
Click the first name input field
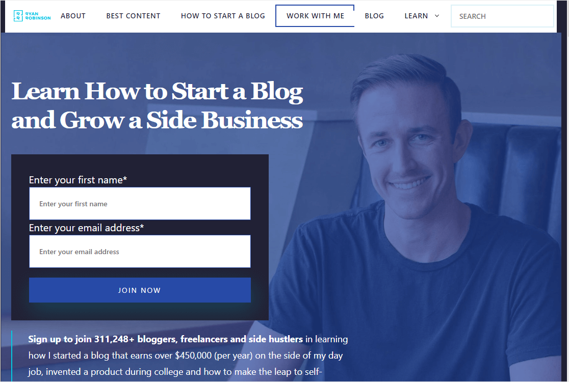coord(140,204)
